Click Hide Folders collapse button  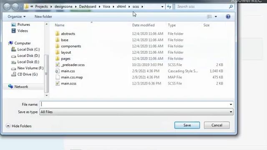(x=19, y=126)
